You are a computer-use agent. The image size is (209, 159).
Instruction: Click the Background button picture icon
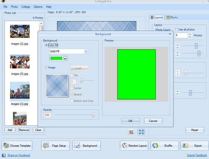[77, 146]
